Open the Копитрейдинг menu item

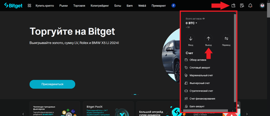click(x=100, y=5)
